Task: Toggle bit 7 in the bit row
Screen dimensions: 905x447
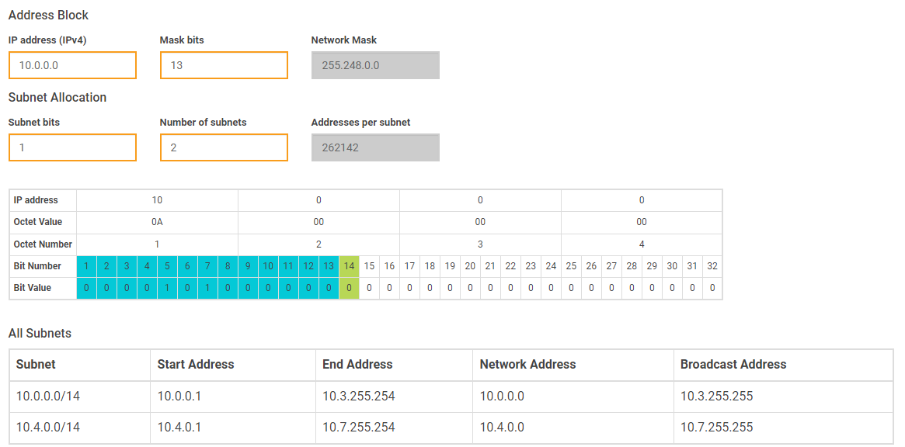Action: 207,288
